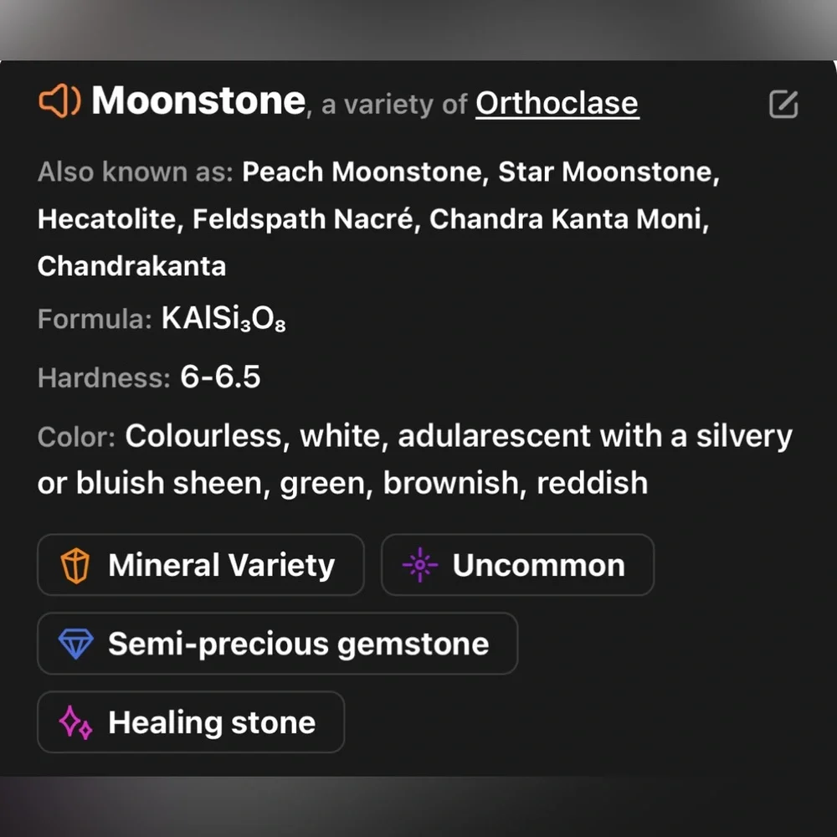The image size is (837, 837).
Task: Open the Healing stone tag
Action: [191, 721]
